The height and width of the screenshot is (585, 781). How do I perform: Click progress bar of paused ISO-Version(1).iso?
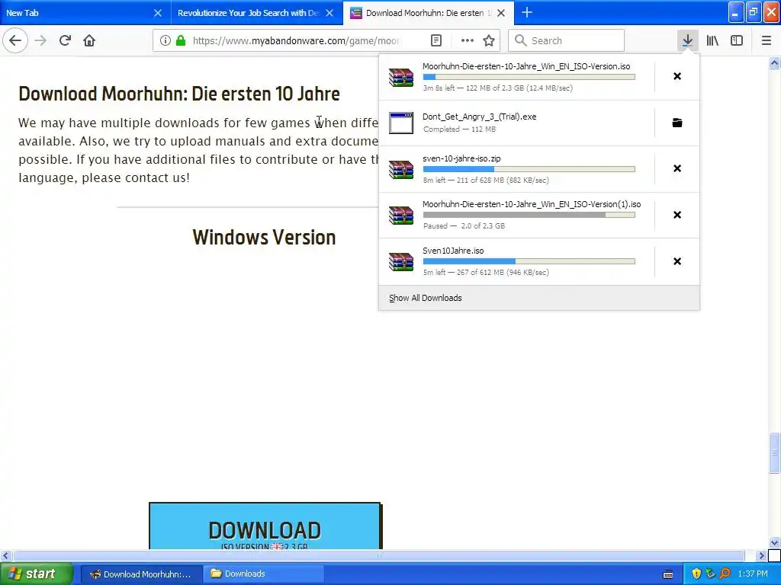[529, 215]
